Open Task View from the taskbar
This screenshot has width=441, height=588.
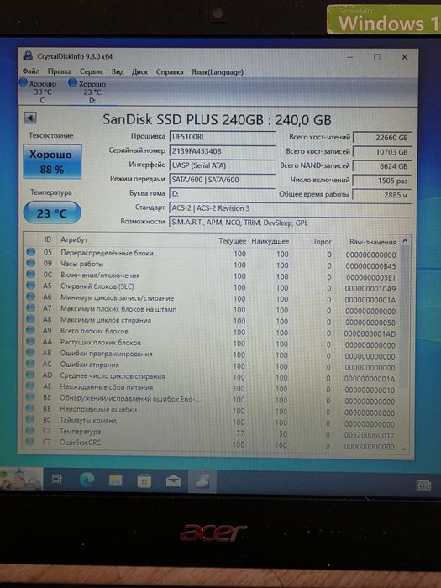coord(57,479)
